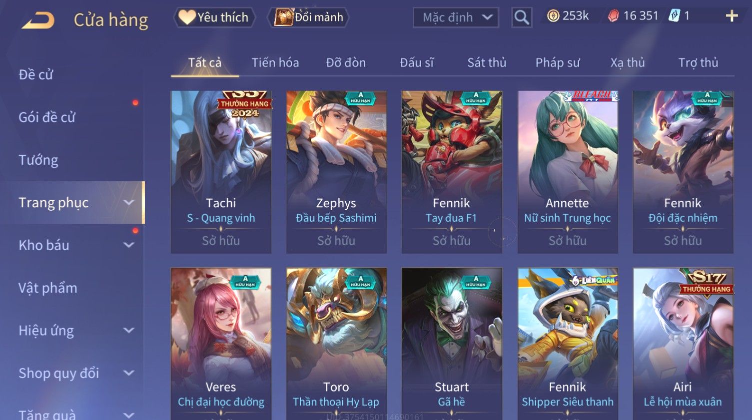Collapse the Trang phục sidebar section
Image resolution: width=752 pixels, height=420 pixels.
click(x=129, y=202)
